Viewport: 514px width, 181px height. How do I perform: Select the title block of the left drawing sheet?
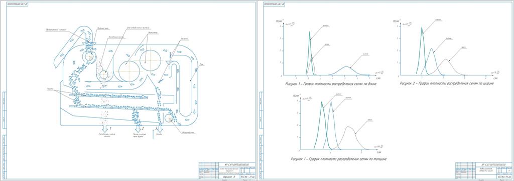coord(226,170)
